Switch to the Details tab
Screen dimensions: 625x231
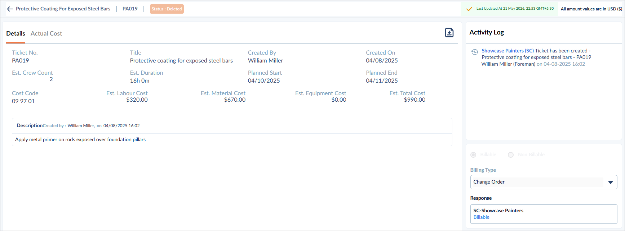click(16, 33)
